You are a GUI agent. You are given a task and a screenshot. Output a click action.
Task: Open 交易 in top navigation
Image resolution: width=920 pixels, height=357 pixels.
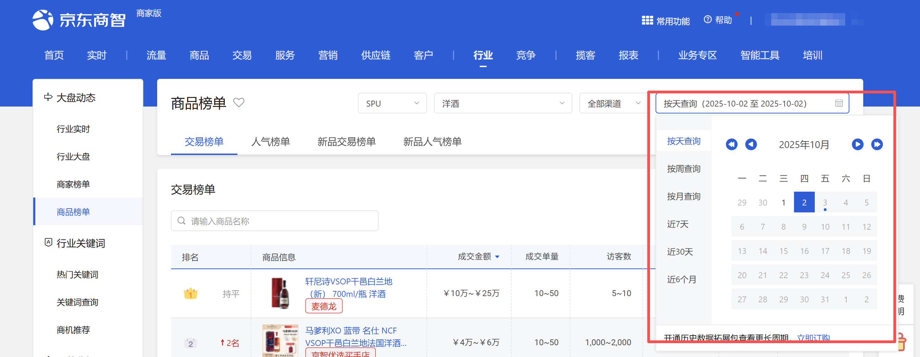tap(242, 55)
